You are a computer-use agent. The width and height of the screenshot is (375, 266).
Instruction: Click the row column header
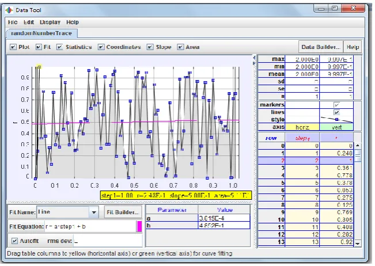(x=271, y=138)
